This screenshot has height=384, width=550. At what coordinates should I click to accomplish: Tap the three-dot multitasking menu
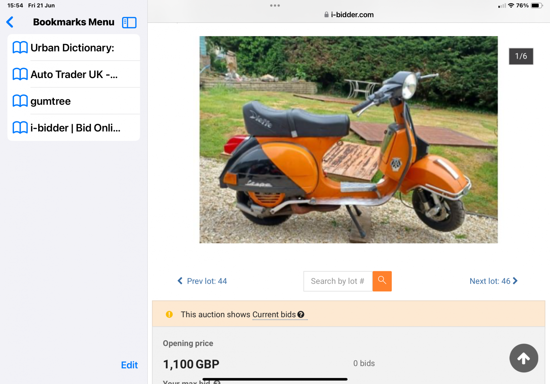tap(275, 5)
